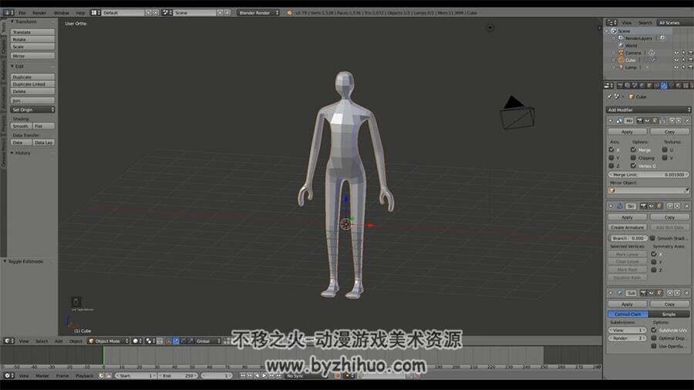Toggle the Merge option checkbox
Screen dimensions: 694x390
coord(633,150)
